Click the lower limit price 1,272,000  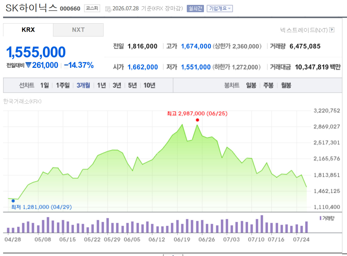(245, 67)
